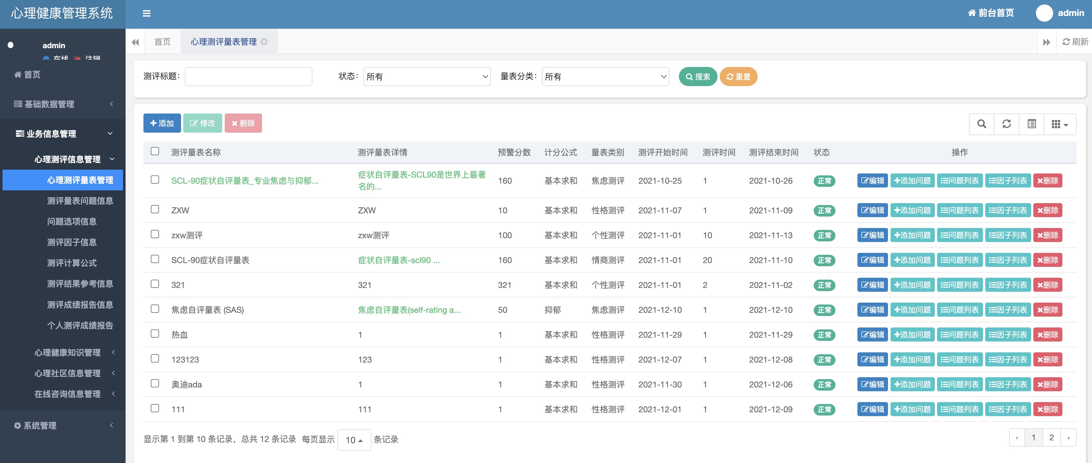Click 因子列表 for the 热血 row
Image resolution: width=1092 pixels, height=463 pixels.
point(1008,334)
